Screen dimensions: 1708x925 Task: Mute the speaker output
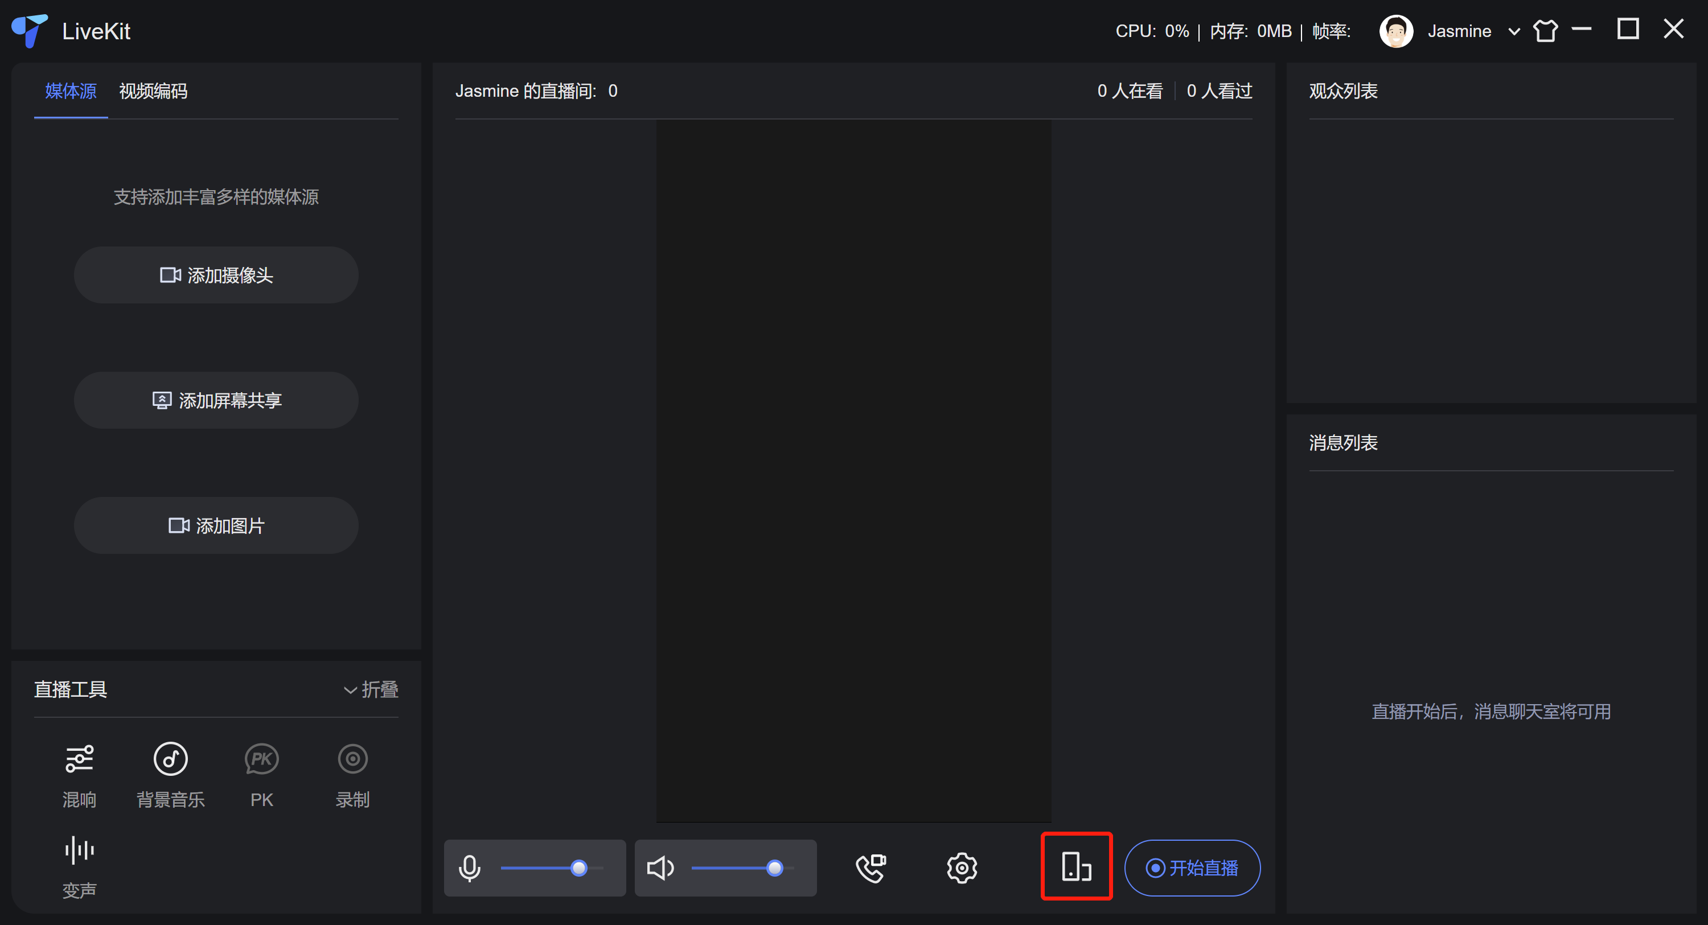(x=660, y=868)
